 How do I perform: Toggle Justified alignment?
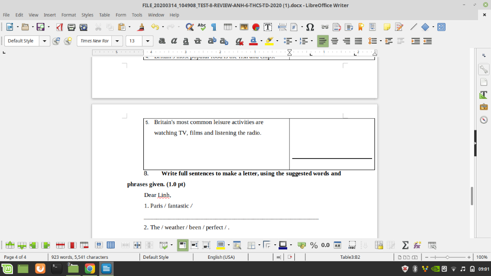tap(359, 41)
